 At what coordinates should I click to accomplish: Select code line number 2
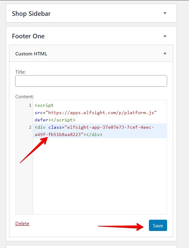coord(30,127)
